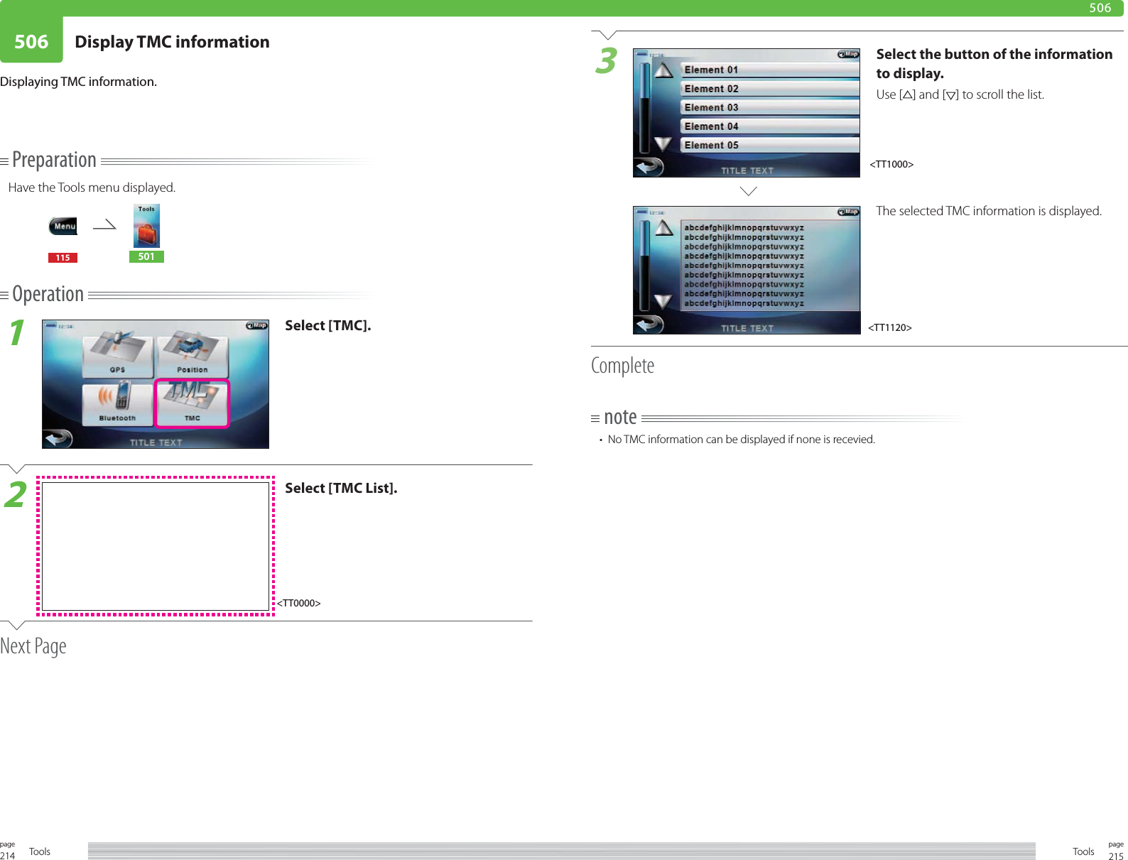Click the TMC information text block

pyautogui.click(x=770, y=266)
